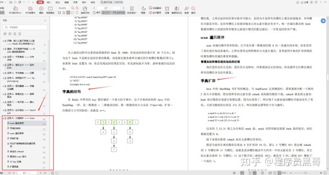Click the PDF转Office conversion icon
Image resolution: width=329 pixels, height=175 pixels.
pyautogui.click(x=16, y=9)
